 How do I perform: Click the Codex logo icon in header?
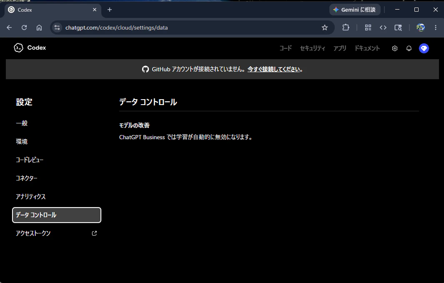pyautogui.click(x=18, y=48)
